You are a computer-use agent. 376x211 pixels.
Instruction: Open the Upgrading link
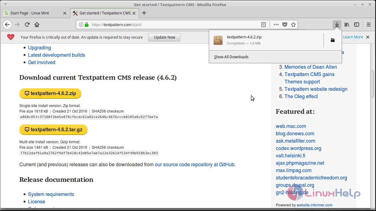(39, 48)
